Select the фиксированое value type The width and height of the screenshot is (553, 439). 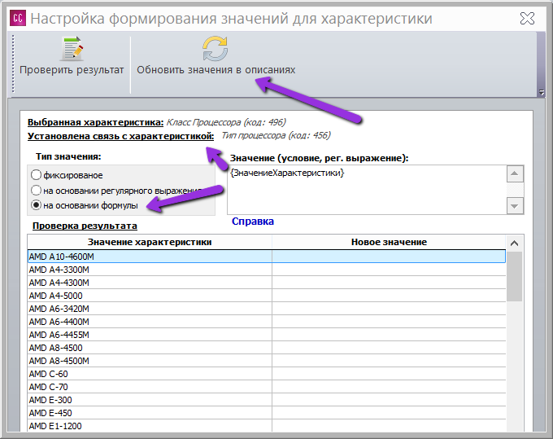click(67, 175)
